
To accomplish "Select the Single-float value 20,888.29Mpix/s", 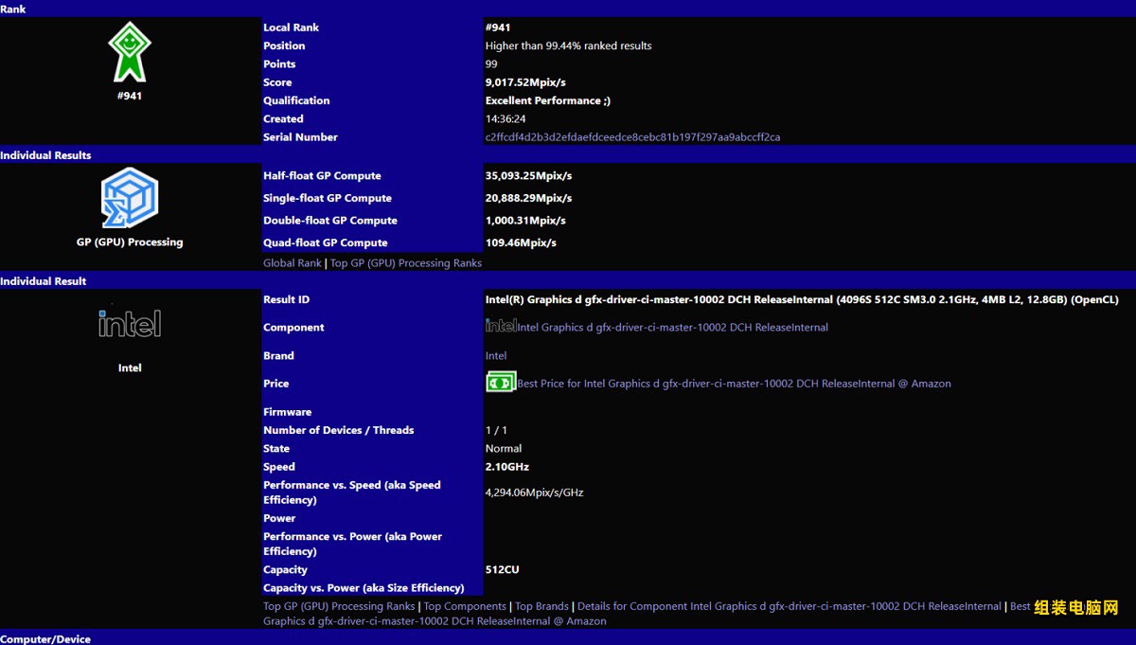I will 528,198.
